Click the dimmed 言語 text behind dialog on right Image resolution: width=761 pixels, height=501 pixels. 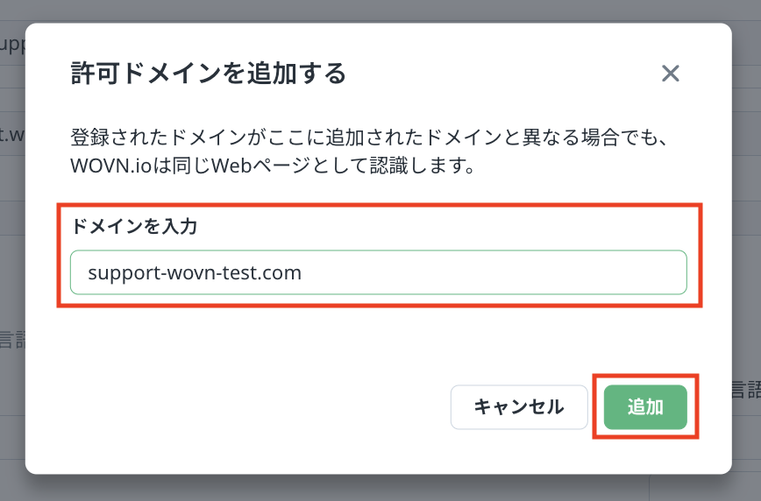[745, 388]
